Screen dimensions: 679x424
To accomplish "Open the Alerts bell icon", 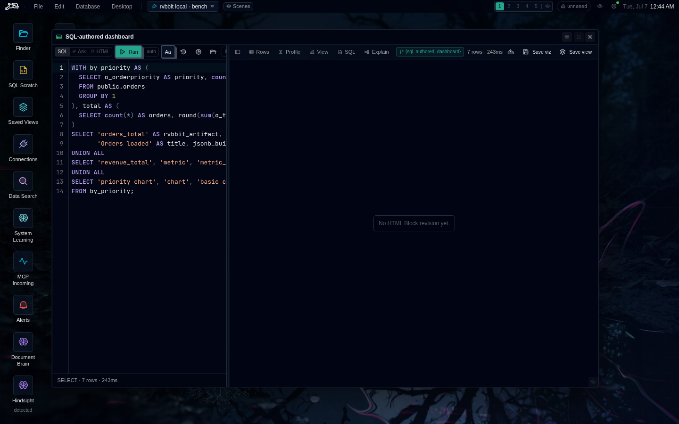I will [x=23, y=305].
